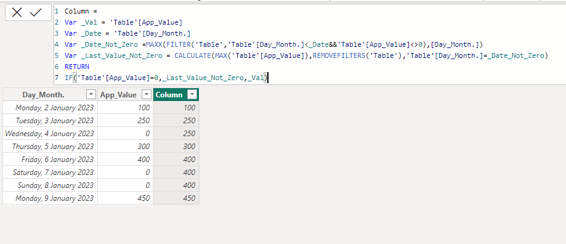Click inside the DAX formula editor
The height and width of the screenshot is (244, 566).
tap(310, 44)
